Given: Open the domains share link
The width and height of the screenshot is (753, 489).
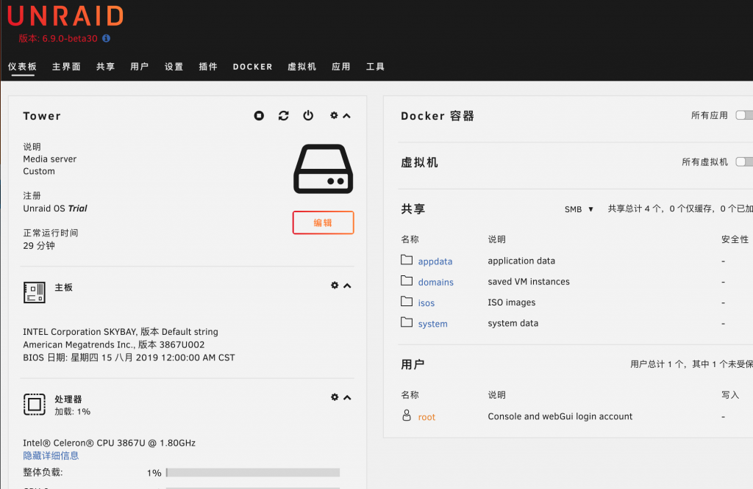Looking at the screenshot, I should click(x=435, y=282).
